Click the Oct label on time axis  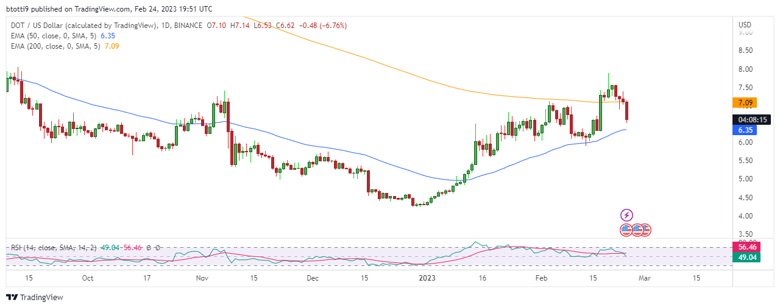point(88,278)
